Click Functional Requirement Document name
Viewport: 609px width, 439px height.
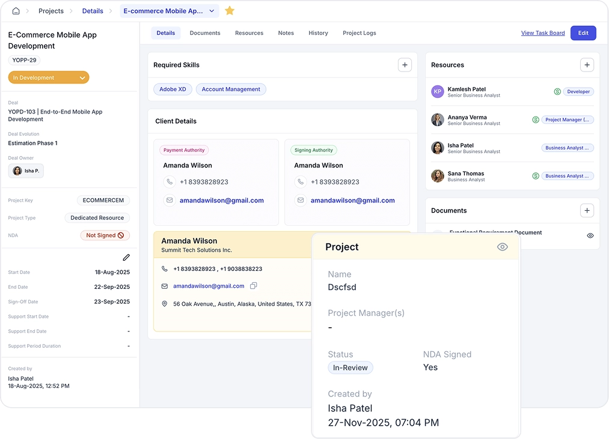495,232
